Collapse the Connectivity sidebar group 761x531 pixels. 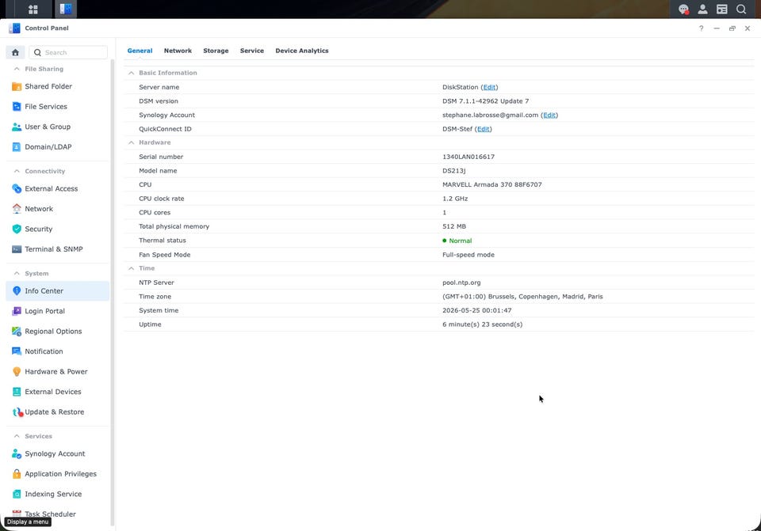[17, 171]
